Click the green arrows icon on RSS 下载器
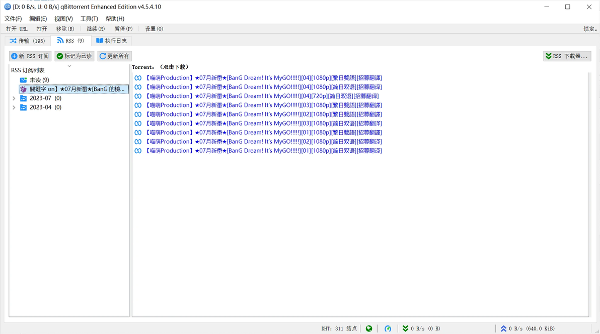The width and height of the screenshot is (600, 334). 549,56
